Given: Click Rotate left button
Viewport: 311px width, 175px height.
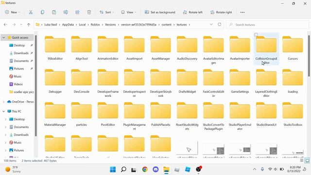Looking at the screenshot, I should [192, 12].
